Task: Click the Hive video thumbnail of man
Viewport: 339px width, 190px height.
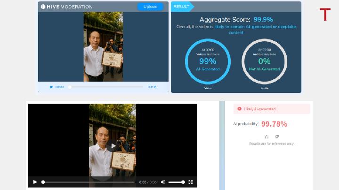Action: pos(103,46)
